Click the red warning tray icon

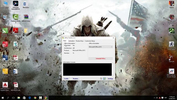[x=160, y=98]
